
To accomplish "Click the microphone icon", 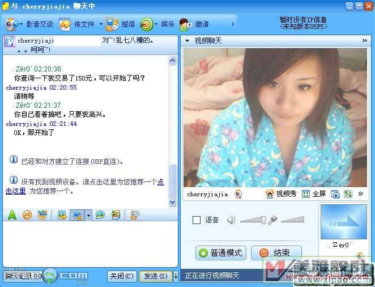I will coord(272,220).
